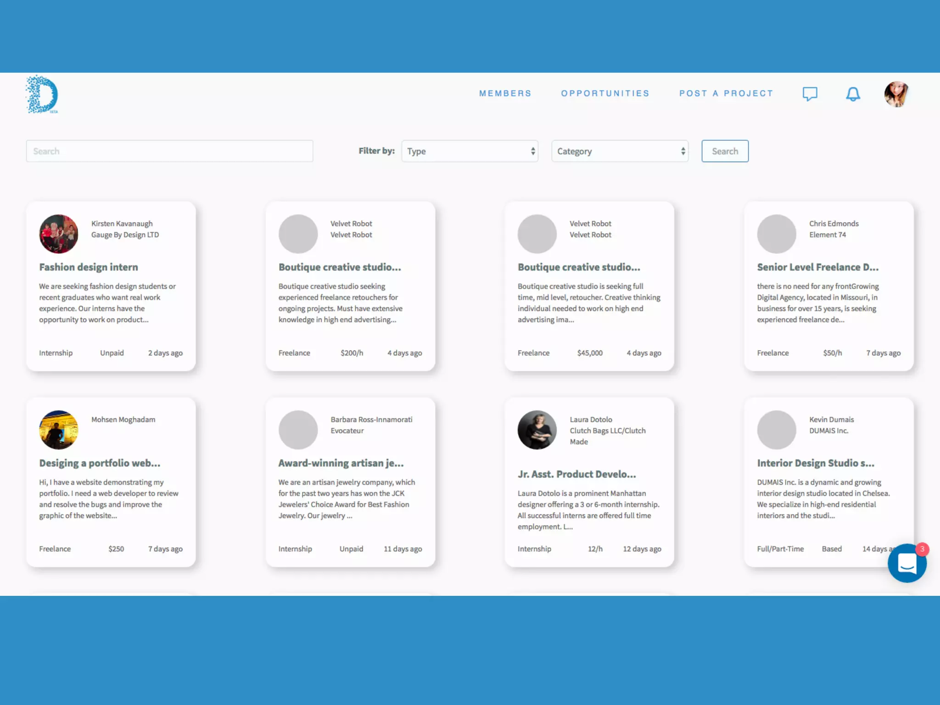
Task: Click into the Search text field
Action: tap(169, 151)
